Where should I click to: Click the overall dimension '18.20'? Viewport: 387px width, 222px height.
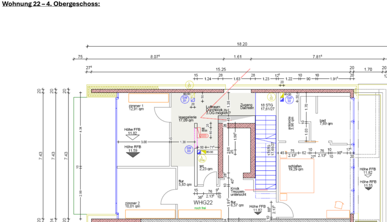pyautogui.click(x=242, y=44)
